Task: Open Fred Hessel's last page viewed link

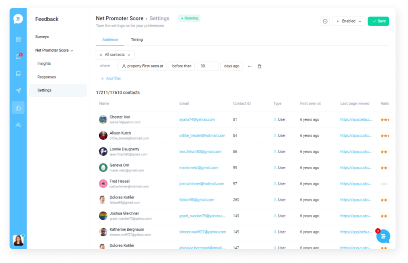Action: tap(355, 184)
